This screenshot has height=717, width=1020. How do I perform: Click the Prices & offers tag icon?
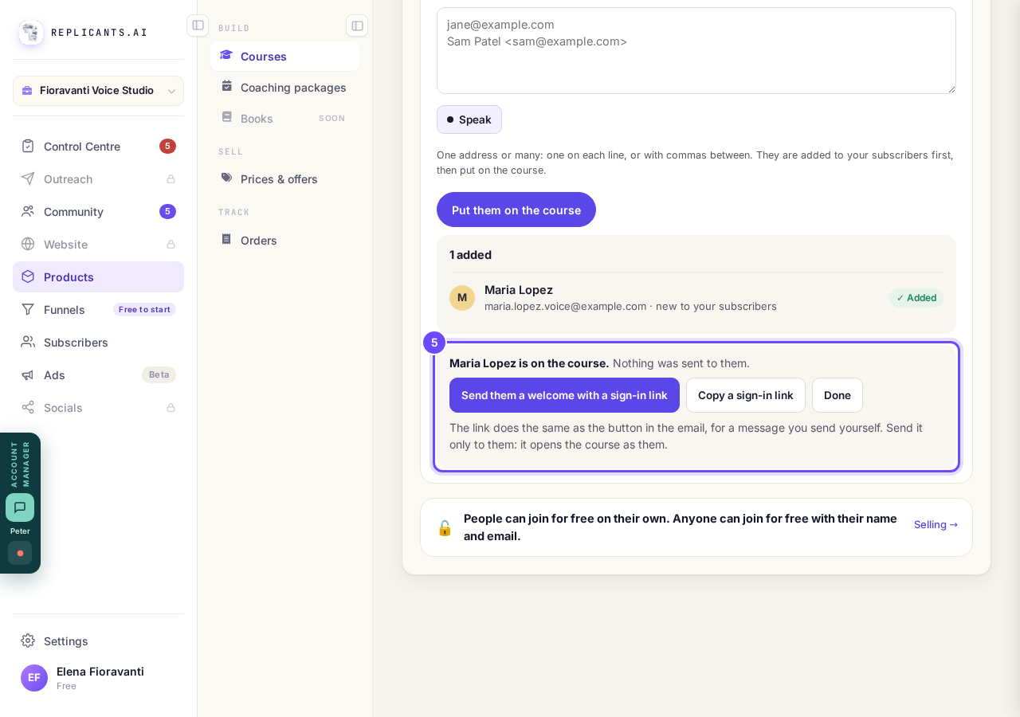coord(227,178)
